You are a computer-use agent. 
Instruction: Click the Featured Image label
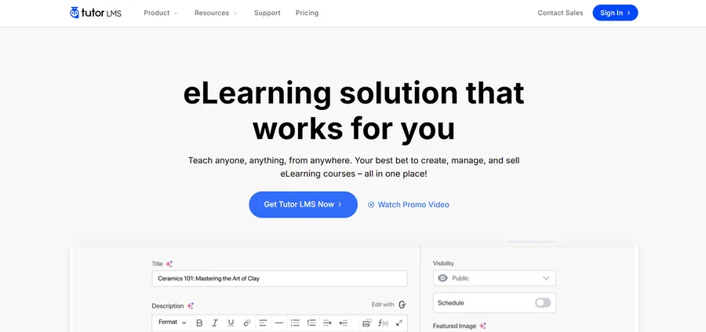[454, 326]
